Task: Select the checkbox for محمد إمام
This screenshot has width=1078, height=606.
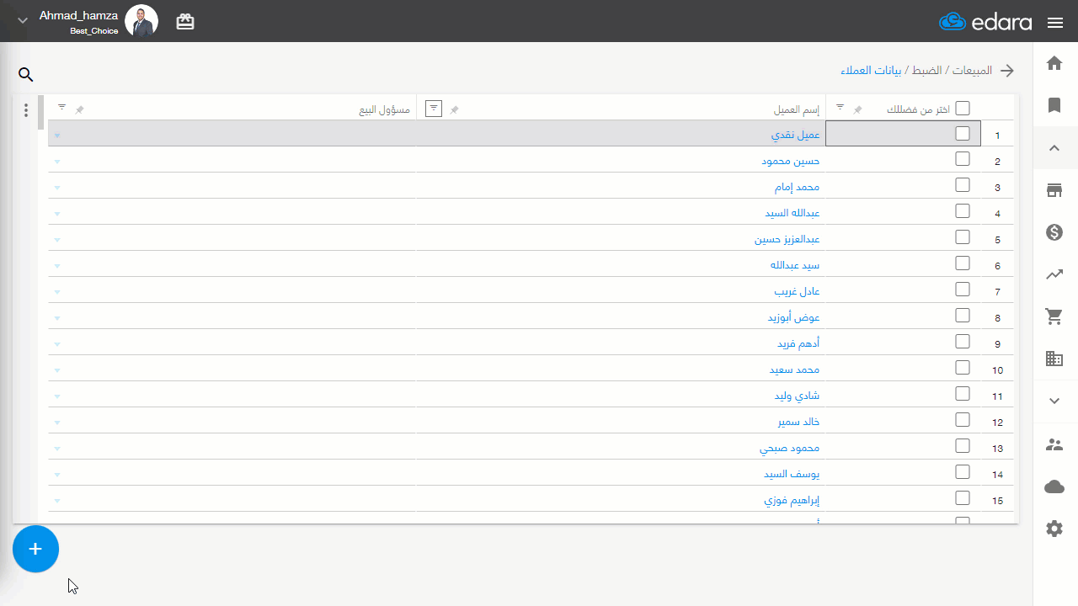Action: pyautogui.click(x=963, y=185)
